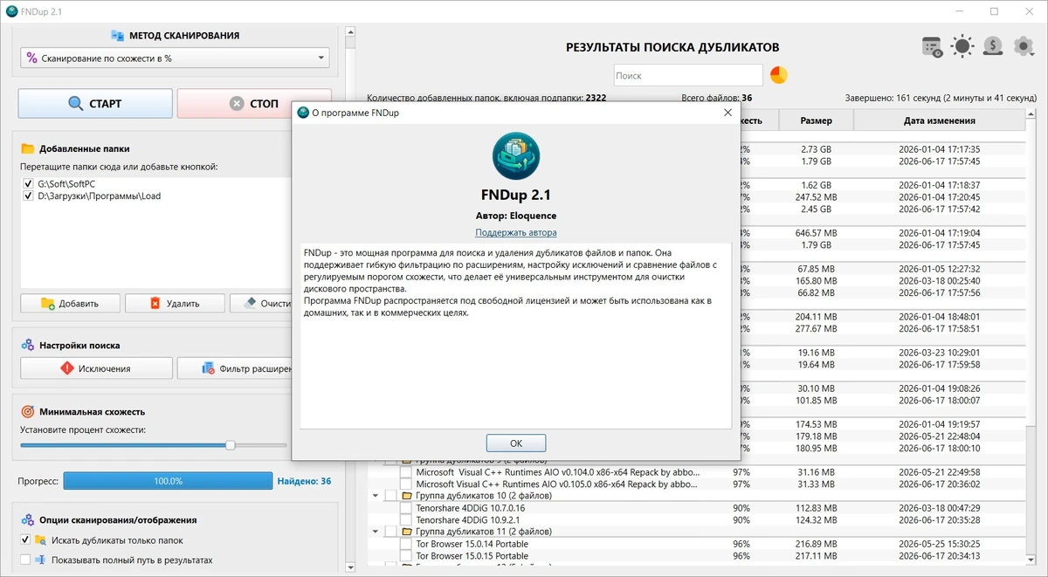Click the folder-search icon near Искать дубликаты только папок

(40, 540)
